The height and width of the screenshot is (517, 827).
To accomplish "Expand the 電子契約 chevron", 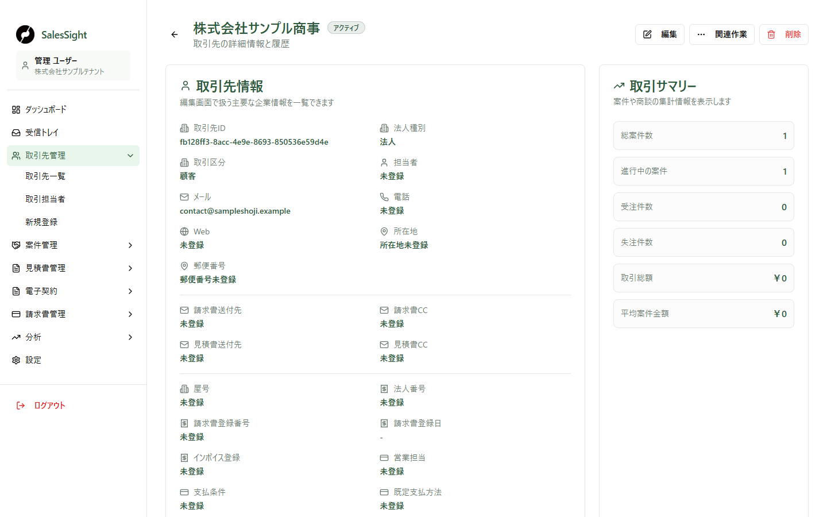I will pos(130,291).
